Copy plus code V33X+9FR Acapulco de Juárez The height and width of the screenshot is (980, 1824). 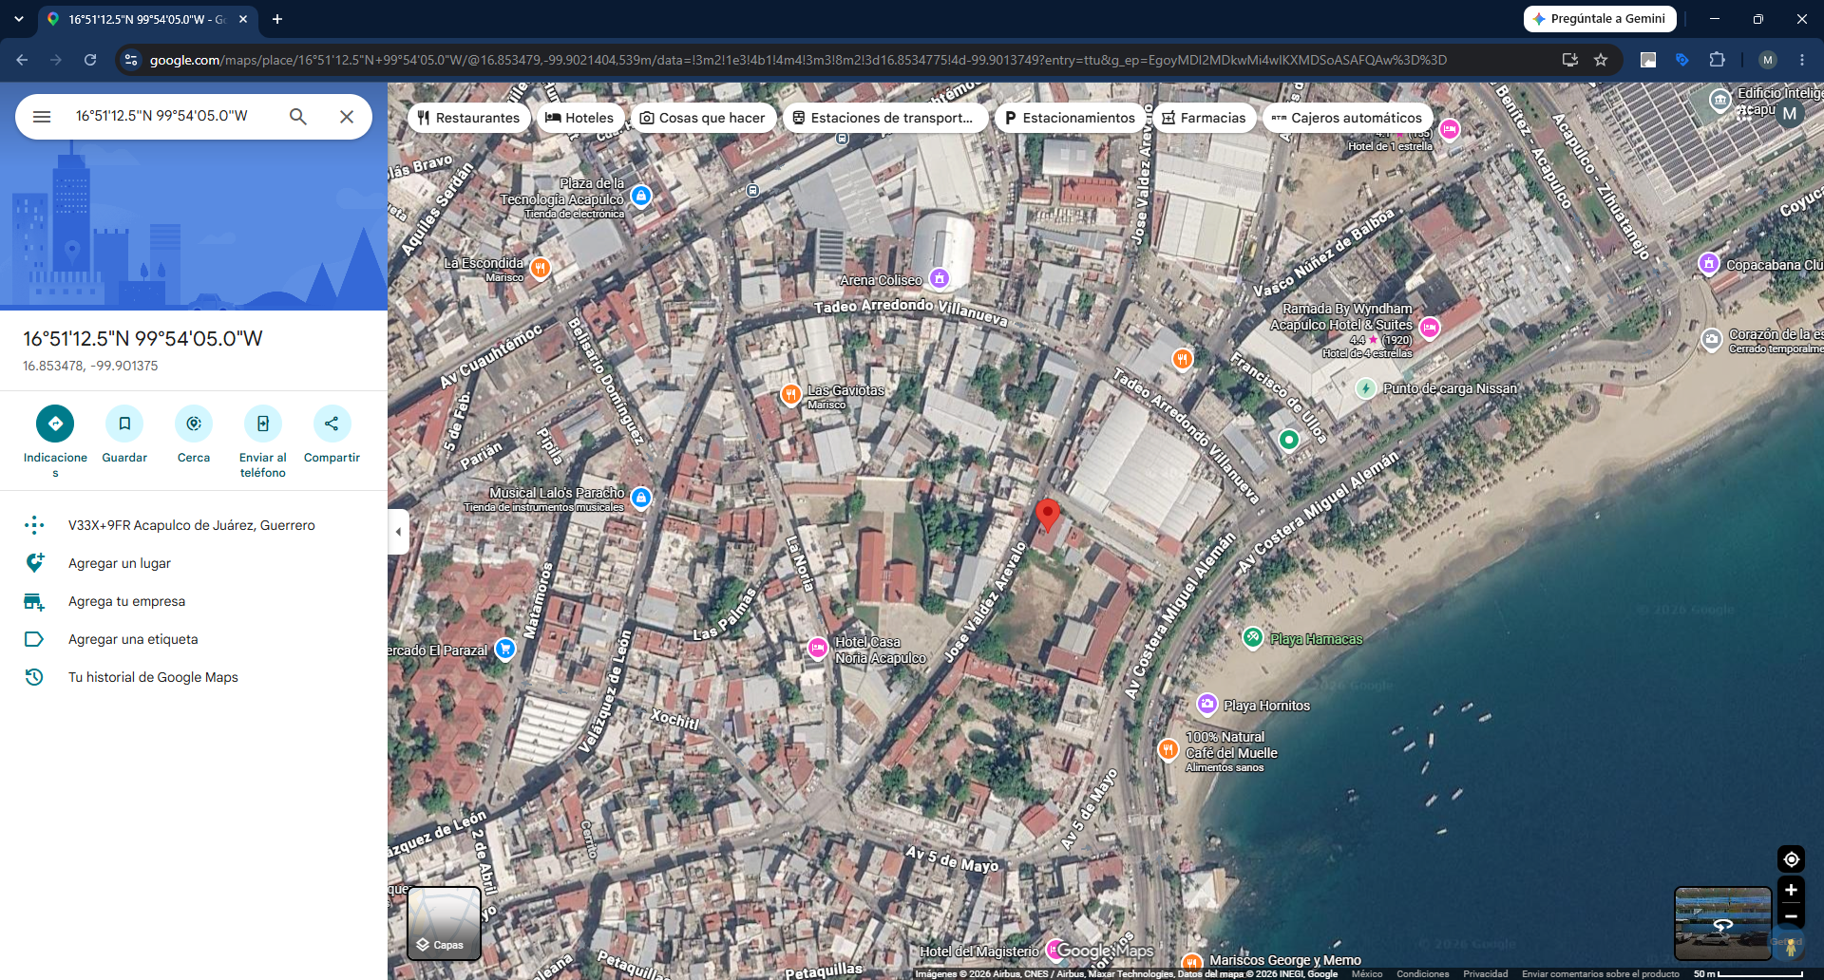click(194, 525)
